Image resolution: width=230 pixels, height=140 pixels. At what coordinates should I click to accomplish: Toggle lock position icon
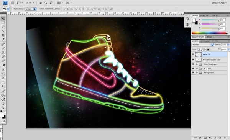pos(205,49)
